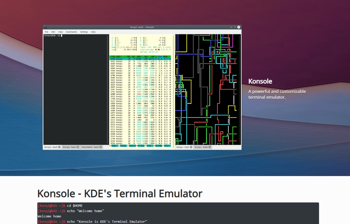Image resolution: width=350 pixels, height=224 pixels.
Task: Sort htop processes by the PID column
Action: click(113, 57)
